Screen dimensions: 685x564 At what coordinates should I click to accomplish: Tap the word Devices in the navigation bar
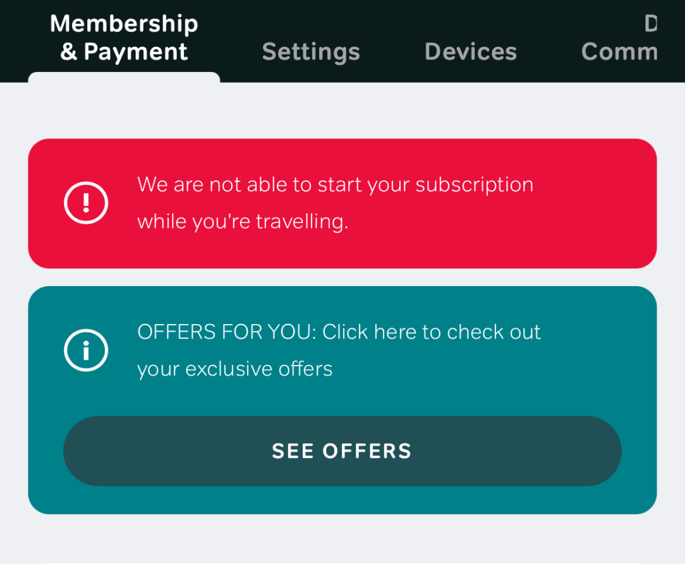(x=471, y=52)
